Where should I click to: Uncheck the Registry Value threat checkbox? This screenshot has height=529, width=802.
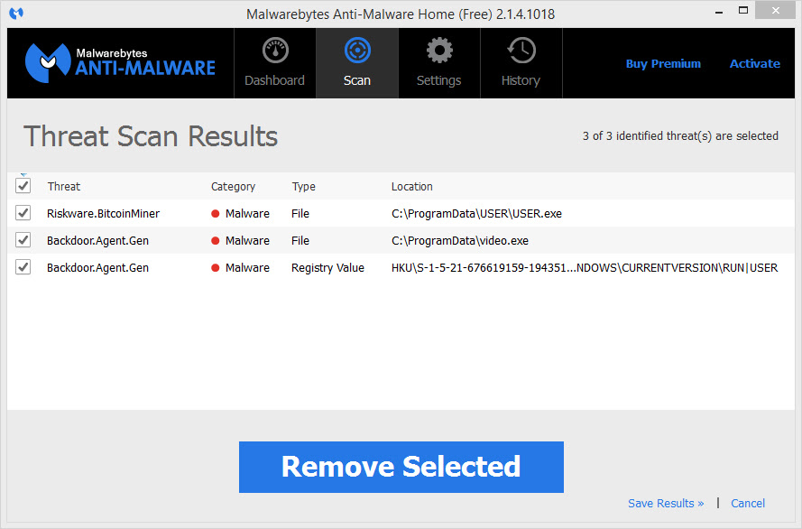coord(23,267)
